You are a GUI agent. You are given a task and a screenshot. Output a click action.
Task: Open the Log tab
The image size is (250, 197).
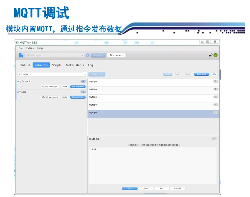click(x=90, y=65)
